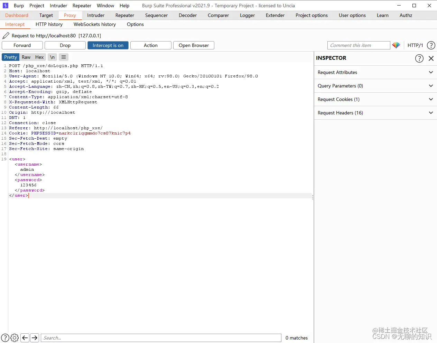Open the Help menu
The image size is (437, 343).
[x=124, y=6]
